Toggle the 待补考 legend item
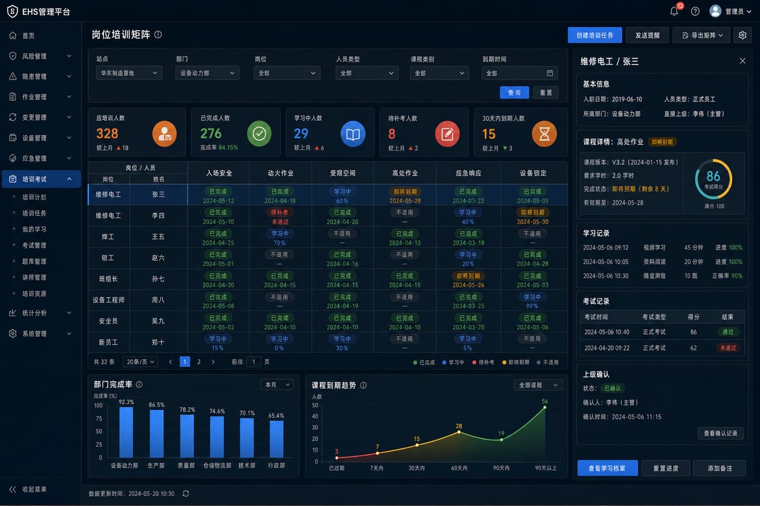The width and height of the screenshot is (760, 506). click(483, 362)
